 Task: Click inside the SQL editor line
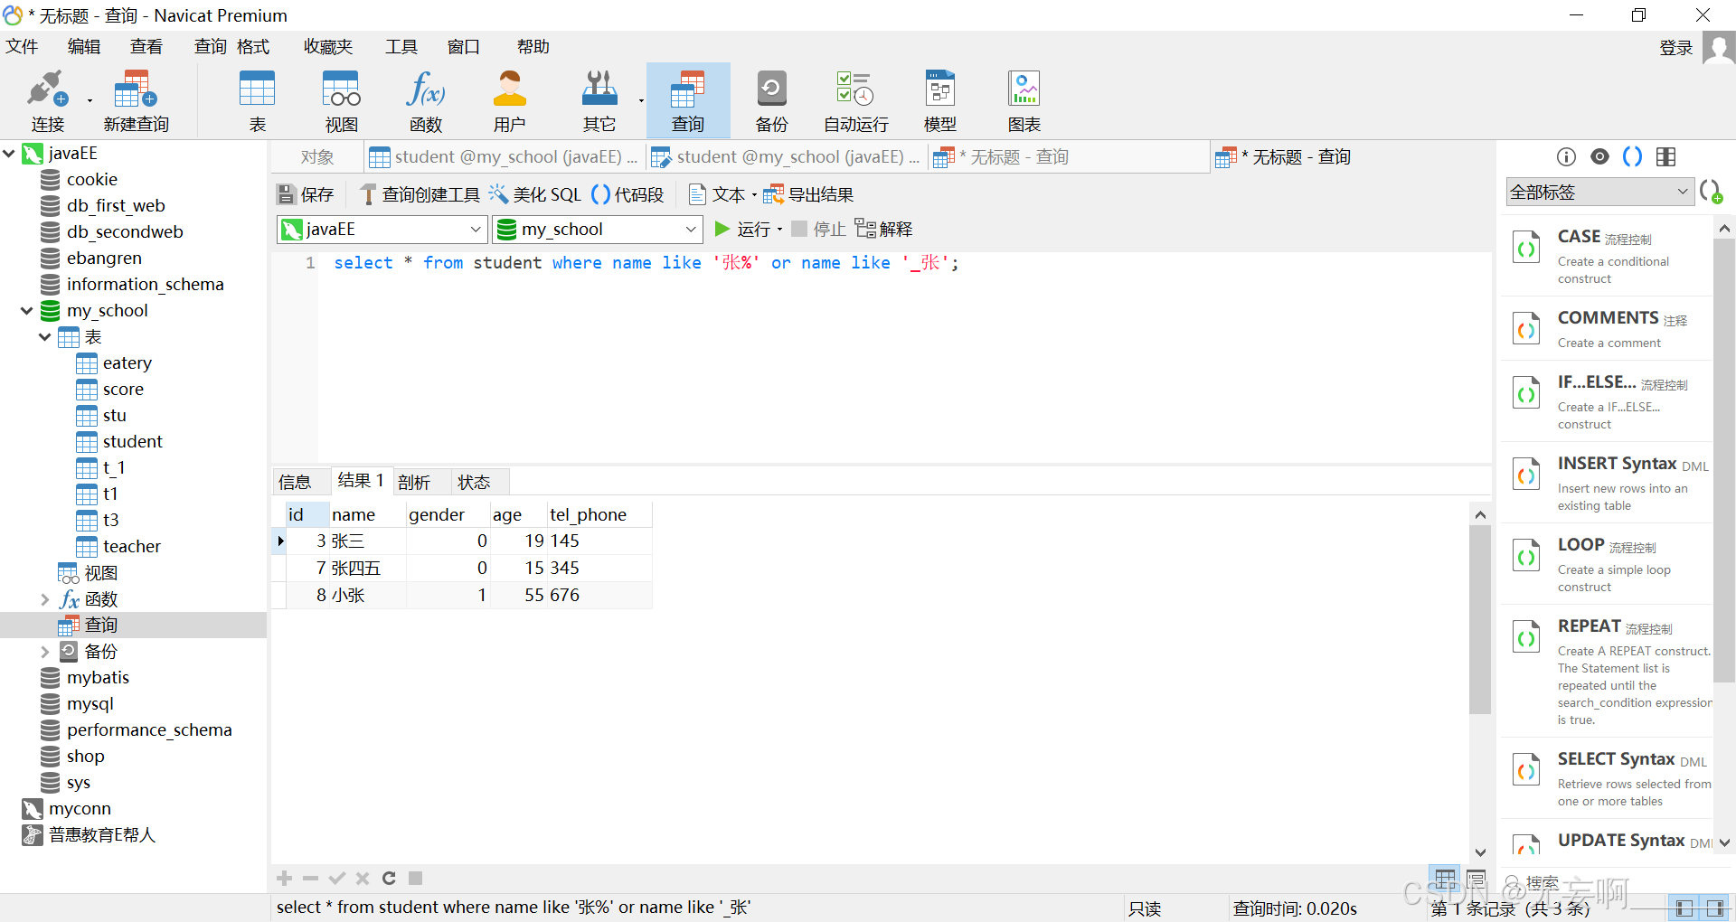646,263
